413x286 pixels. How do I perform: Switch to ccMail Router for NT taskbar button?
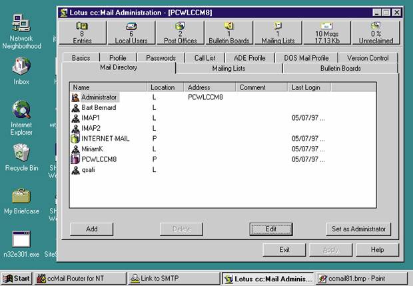point(81,279)
